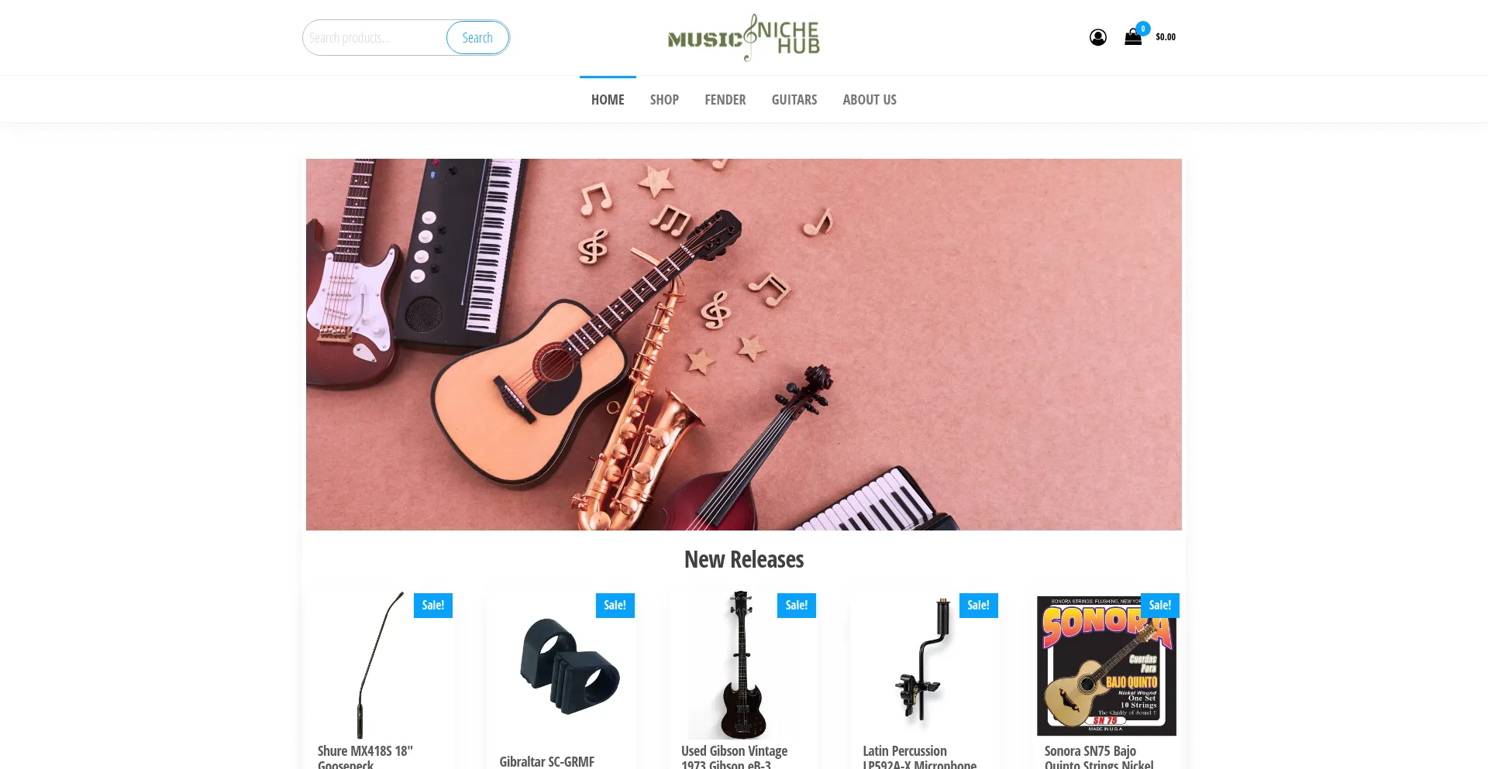1488x769 pixels.
Task: Open the Shure MX418S gooseneck product thumbnail
Action: (381, 665)
